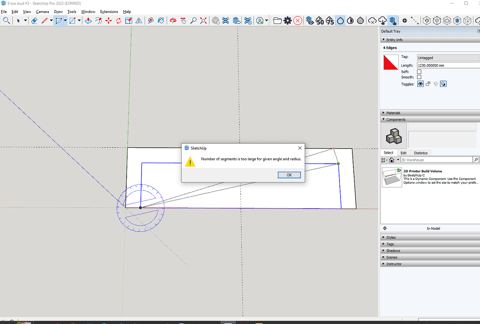Check the Soft checkbox in Entity Info
The height and width of the screenshot is (324, 480).
click(419, 72)
